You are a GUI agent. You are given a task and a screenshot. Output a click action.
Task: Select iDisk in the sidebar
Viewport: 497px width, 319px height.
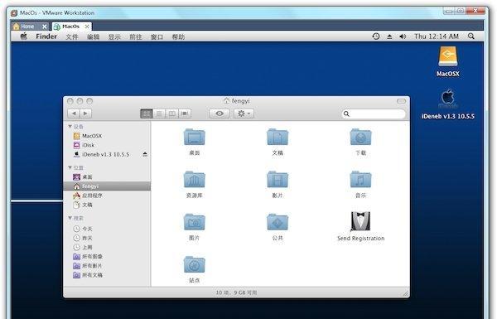(107, 145)
